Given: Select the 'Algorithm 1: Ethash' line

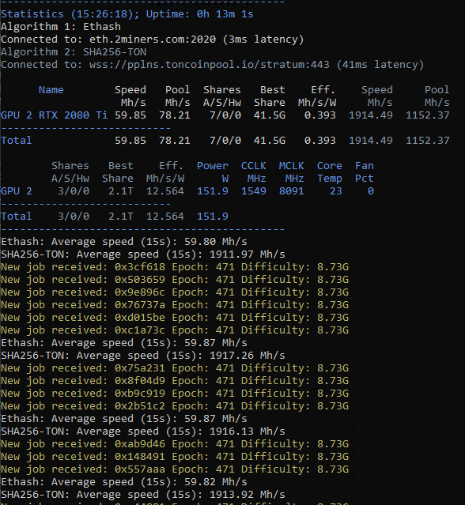Looking at the screenshot, I should 61,27.
